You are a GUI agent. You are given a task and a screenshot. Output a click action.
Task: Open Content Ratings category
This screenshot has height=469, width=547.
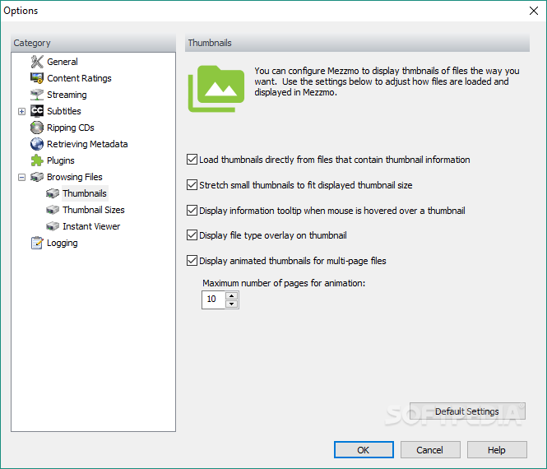point(79,78)
